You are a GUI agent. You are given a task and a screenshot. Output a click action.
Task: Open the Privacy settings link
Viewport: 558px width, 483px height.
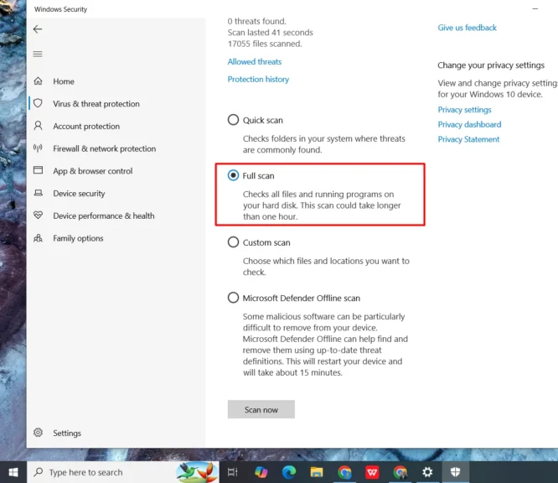(464, 110)
